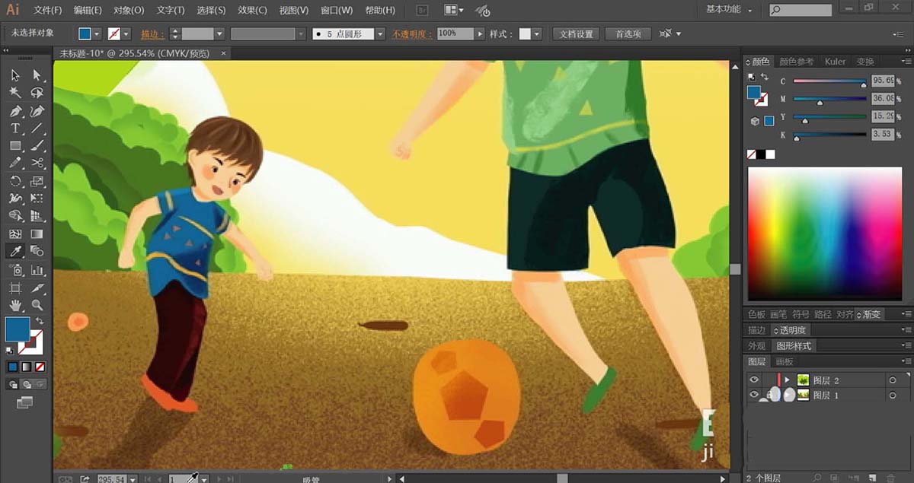Open the 窗口(W) menu
The image size is (914, 483).
(x=336, y=11)
